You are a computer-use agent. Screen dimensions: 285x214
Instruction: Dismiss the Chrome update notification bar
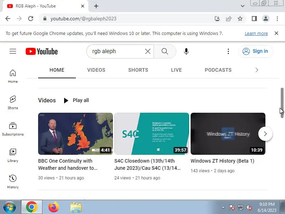point(276,33)
